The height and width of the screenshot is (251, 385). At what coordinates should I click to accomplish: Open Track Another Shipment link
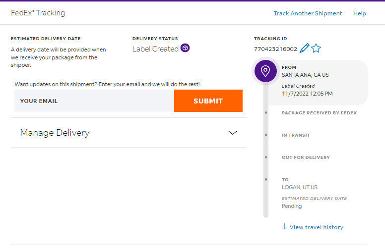(x=308, y=13)
